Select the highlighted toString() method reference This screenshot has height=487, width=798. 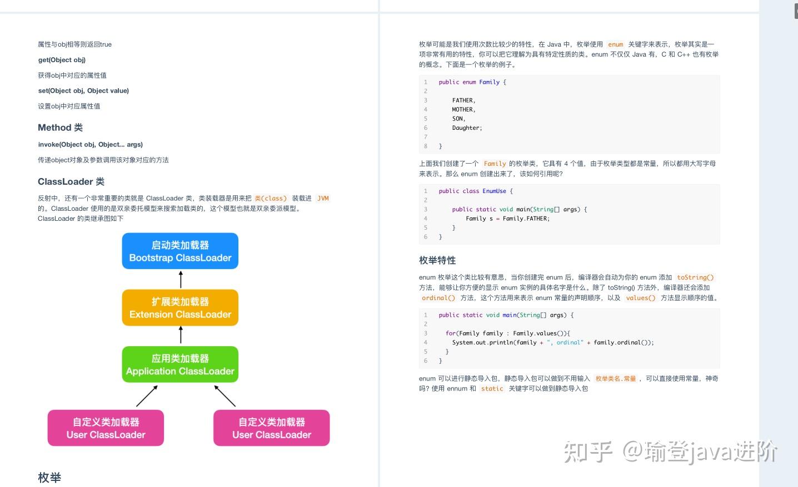pos(695,277)
